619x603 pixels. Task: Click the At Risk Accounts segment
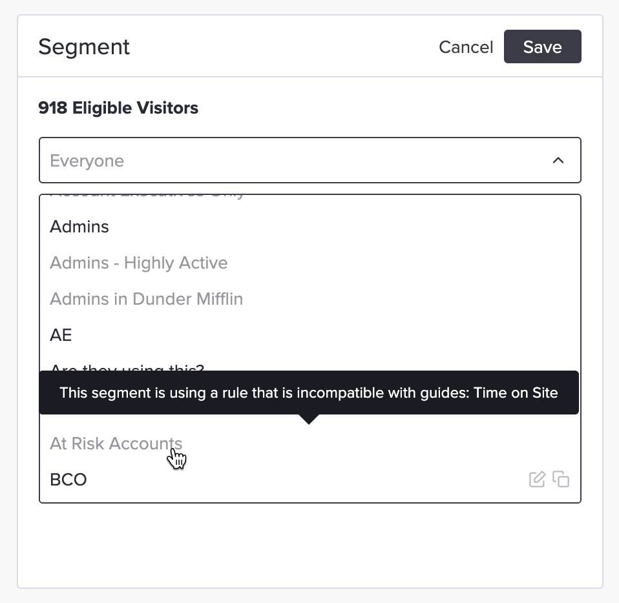(116, 444)
